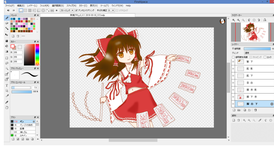Select the dot tool in toolbox
Viewport: 274px width, 152px height.
(7, 28)
